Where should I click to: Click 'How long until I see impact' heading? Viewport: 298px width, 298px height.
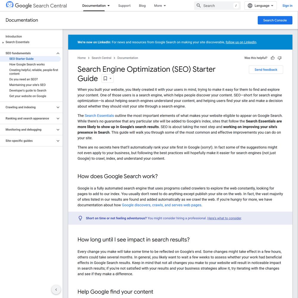(134, 240)
